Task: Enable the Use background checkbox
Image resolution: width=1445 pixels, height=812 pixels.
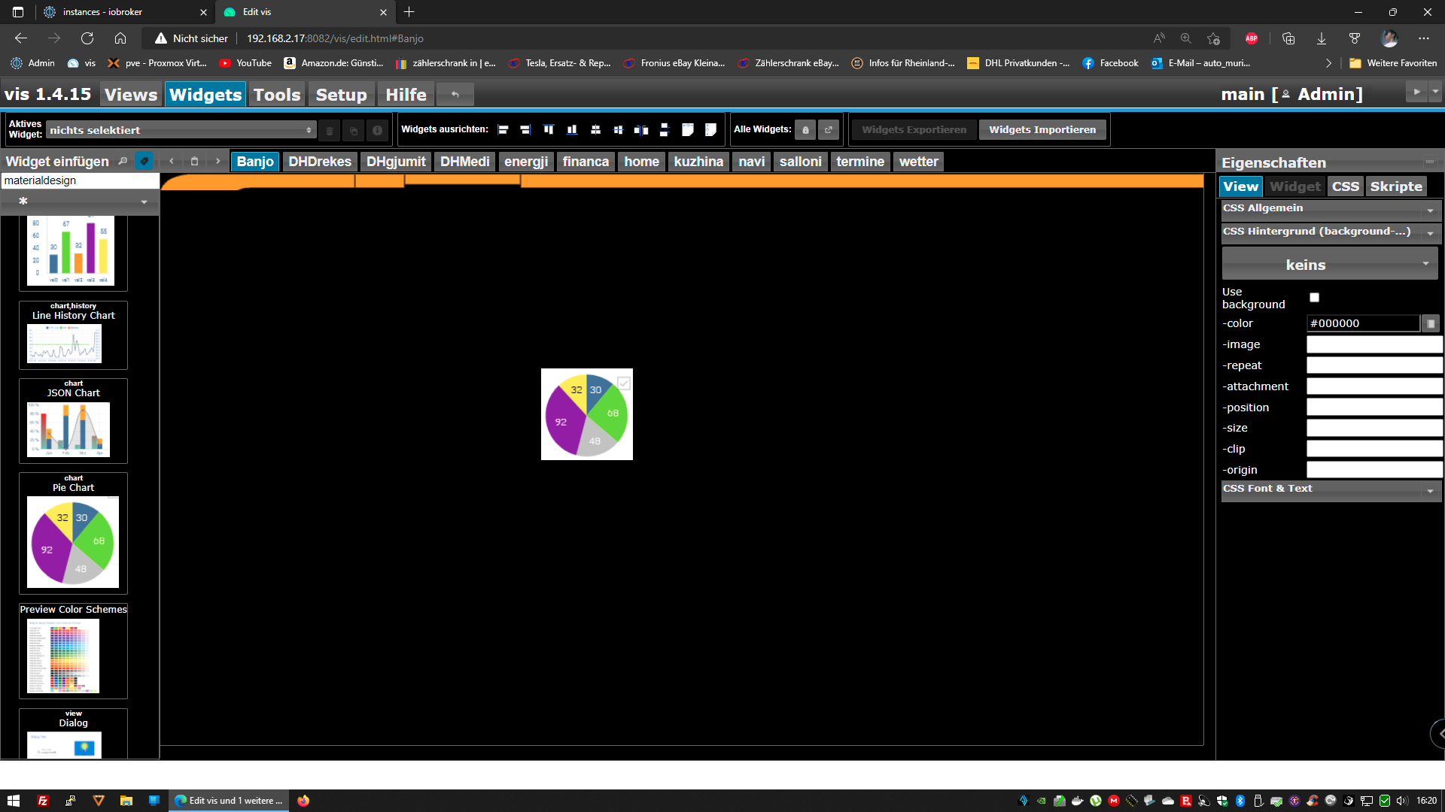Action: (1314, 298)
